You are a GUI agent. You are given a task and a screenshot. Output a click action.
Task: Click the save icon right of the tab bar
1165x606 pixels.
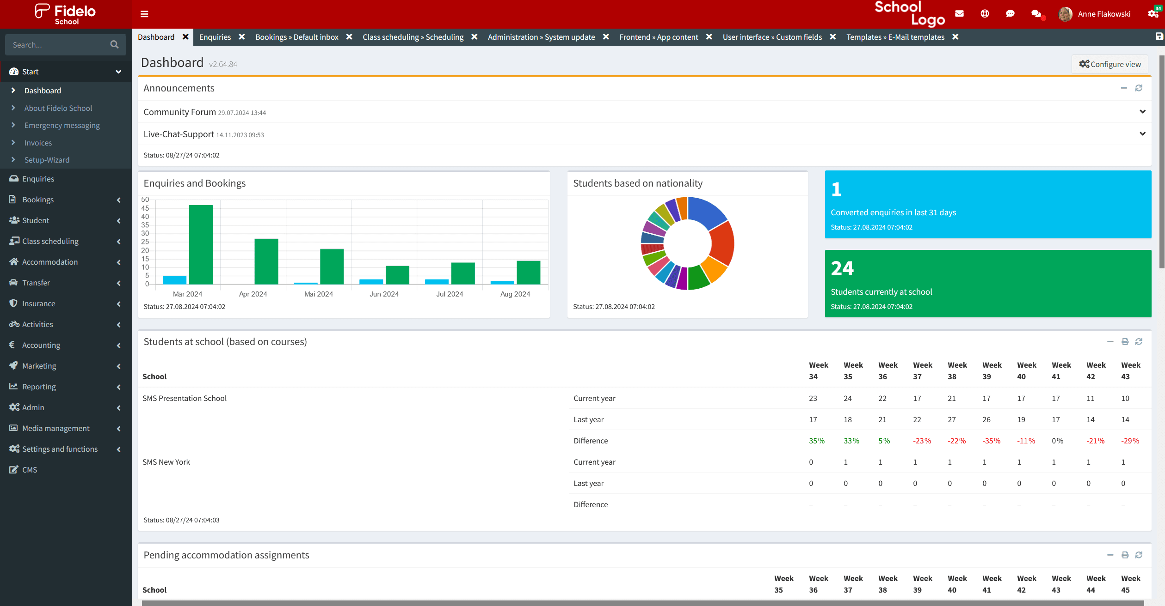1159,36
